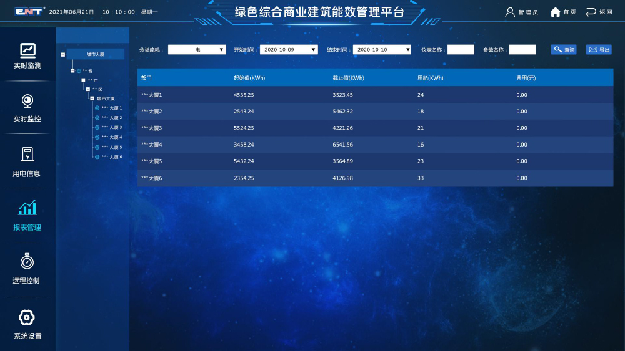The width and height of the screenshot is (625, 351).
Task: Click the 返回 back arrow icon
Action: pos(591,12)
